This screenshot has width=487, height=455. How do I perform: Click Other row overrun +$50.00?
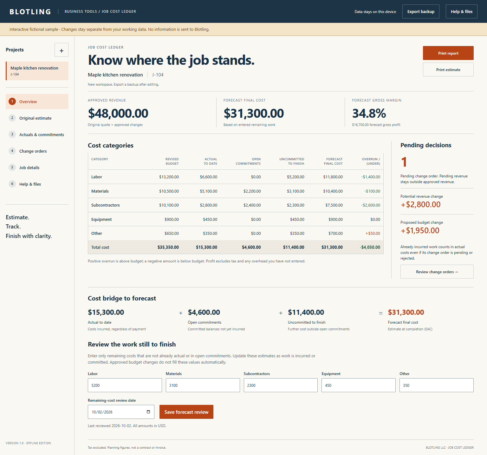coord(373,234)
